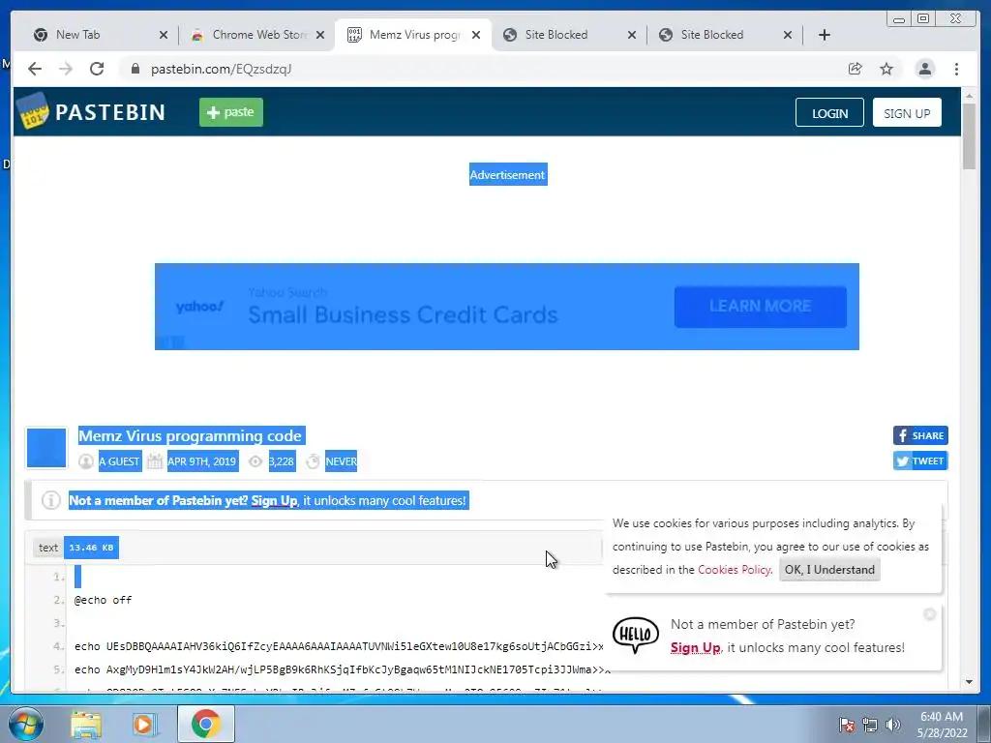The image size is (991, 743).
Task: Share the paste on Facebook
Action: pyautogui.click(x=920, y=435)
